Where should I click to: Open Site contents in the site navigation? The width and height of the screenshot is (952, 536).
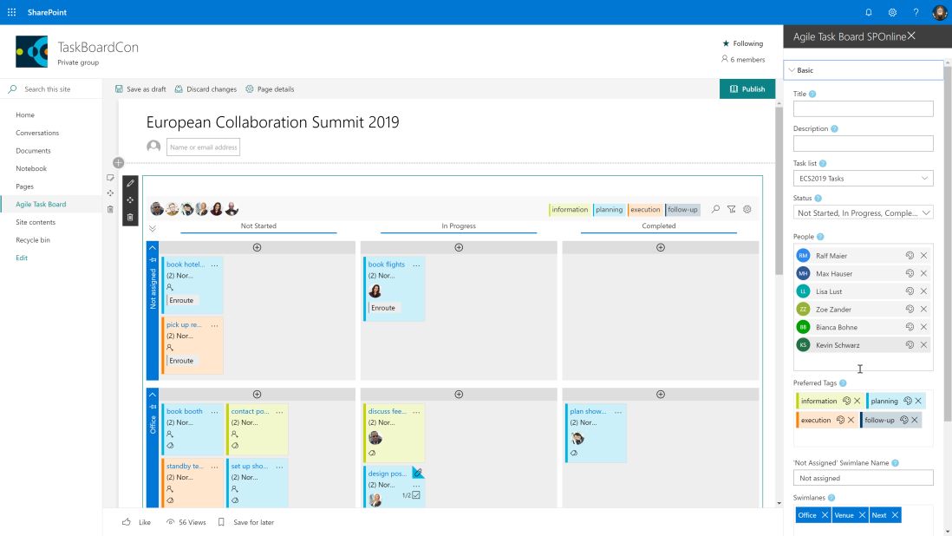click(x=36, y=222)
